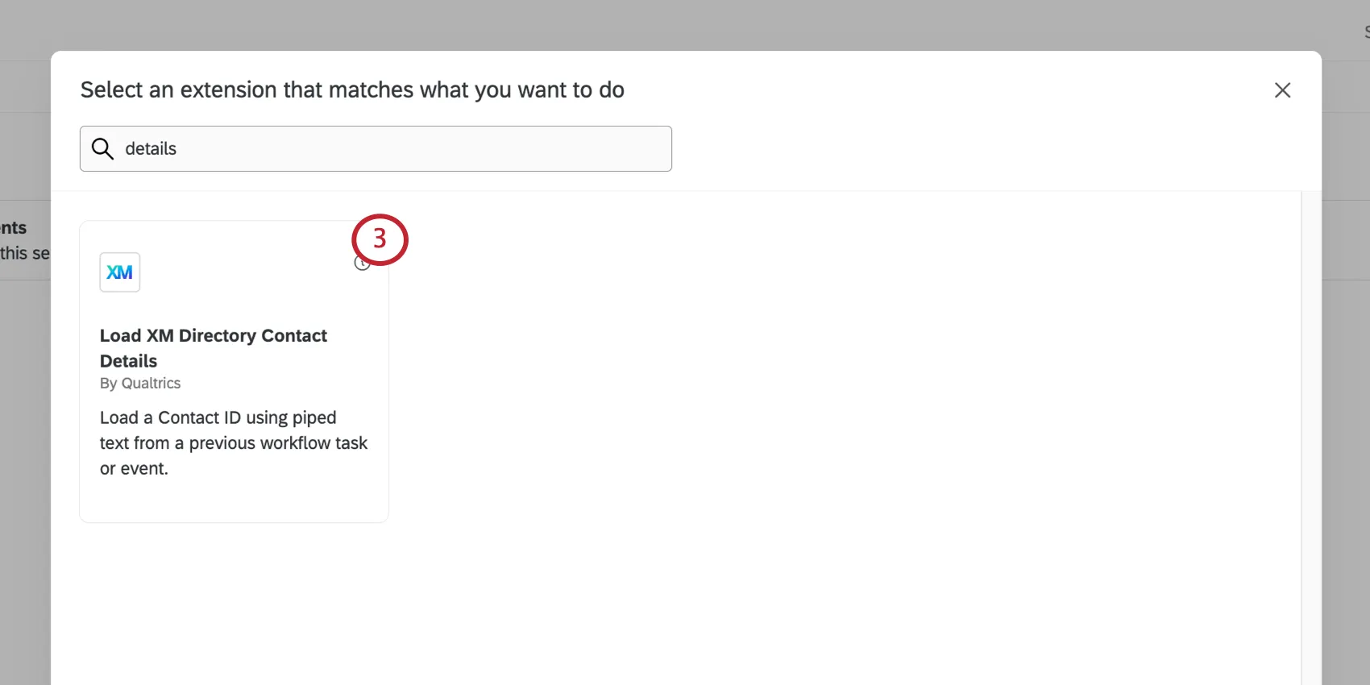Click the magnifying glass search icon

click(102, 148)
